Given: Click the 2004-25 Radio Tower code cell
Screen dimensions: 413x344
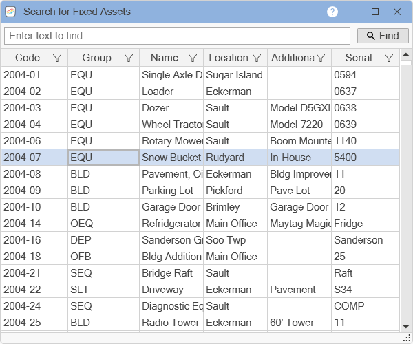Looking at the screenshot, I should pos(22,323).
